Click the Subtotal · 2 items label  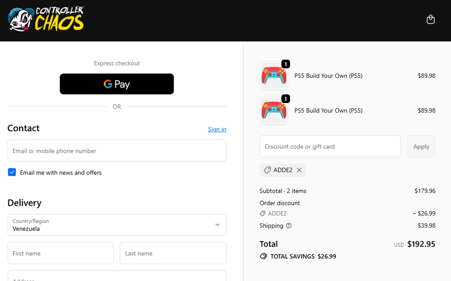click(x=283, y=191)
